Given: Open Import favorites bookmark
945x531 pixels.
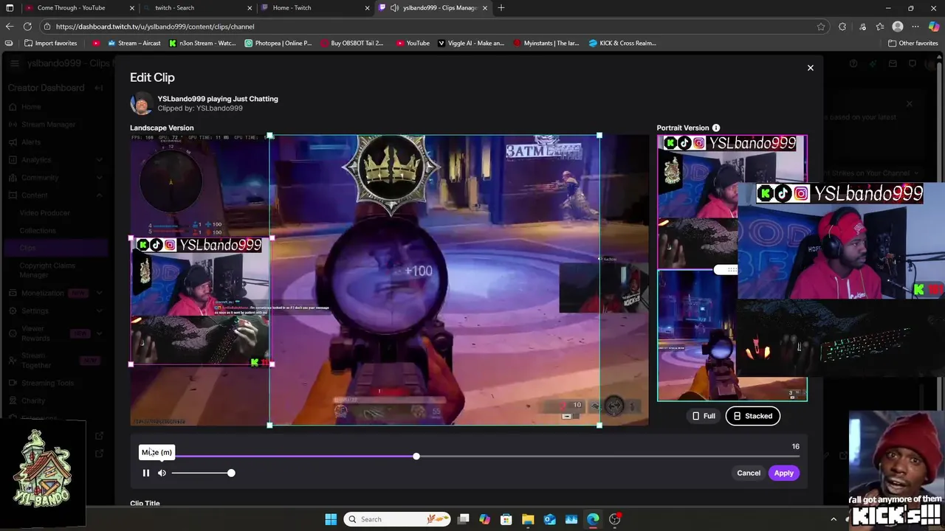Looking at the screenshot, I should coord(50,43).
